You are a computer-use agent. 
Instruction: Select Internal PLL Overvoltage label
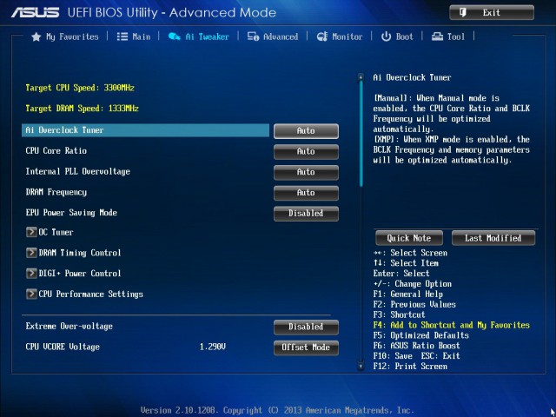[x=77, y=171]
